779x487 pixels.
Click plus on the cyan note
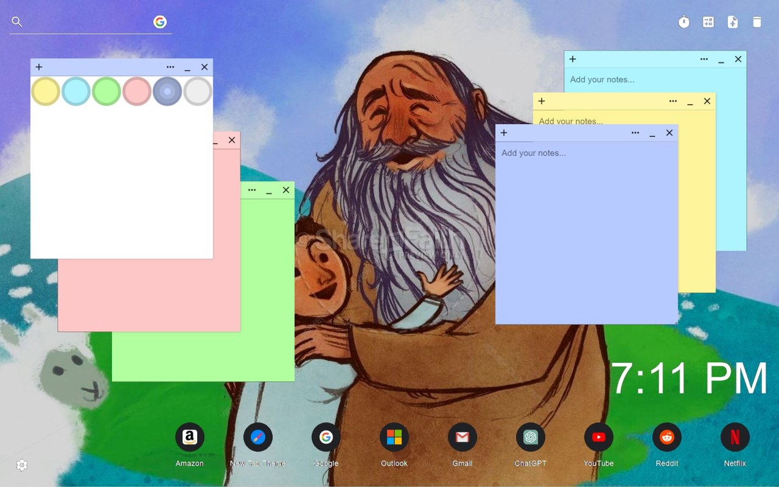coord(573,59)
